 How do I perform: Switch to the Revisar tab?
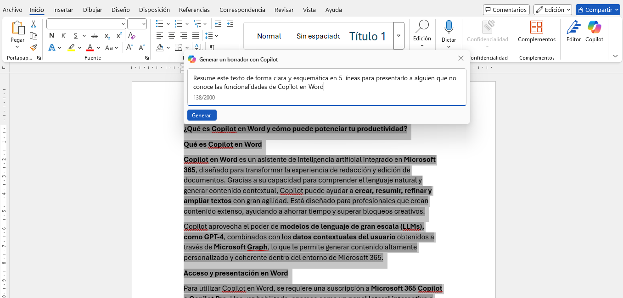coord(284,10)
